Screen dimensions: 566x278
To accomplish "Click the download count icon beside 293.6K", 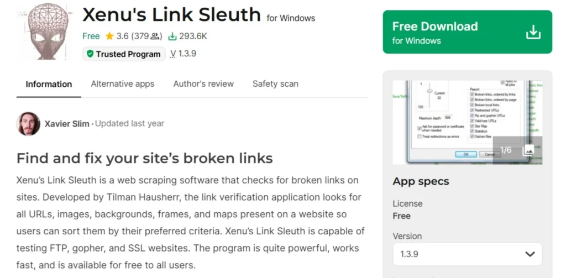I will pos(172,36).
